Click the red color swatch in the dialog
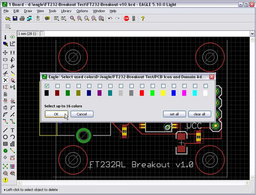256x195 pixels. pos(142,93)
